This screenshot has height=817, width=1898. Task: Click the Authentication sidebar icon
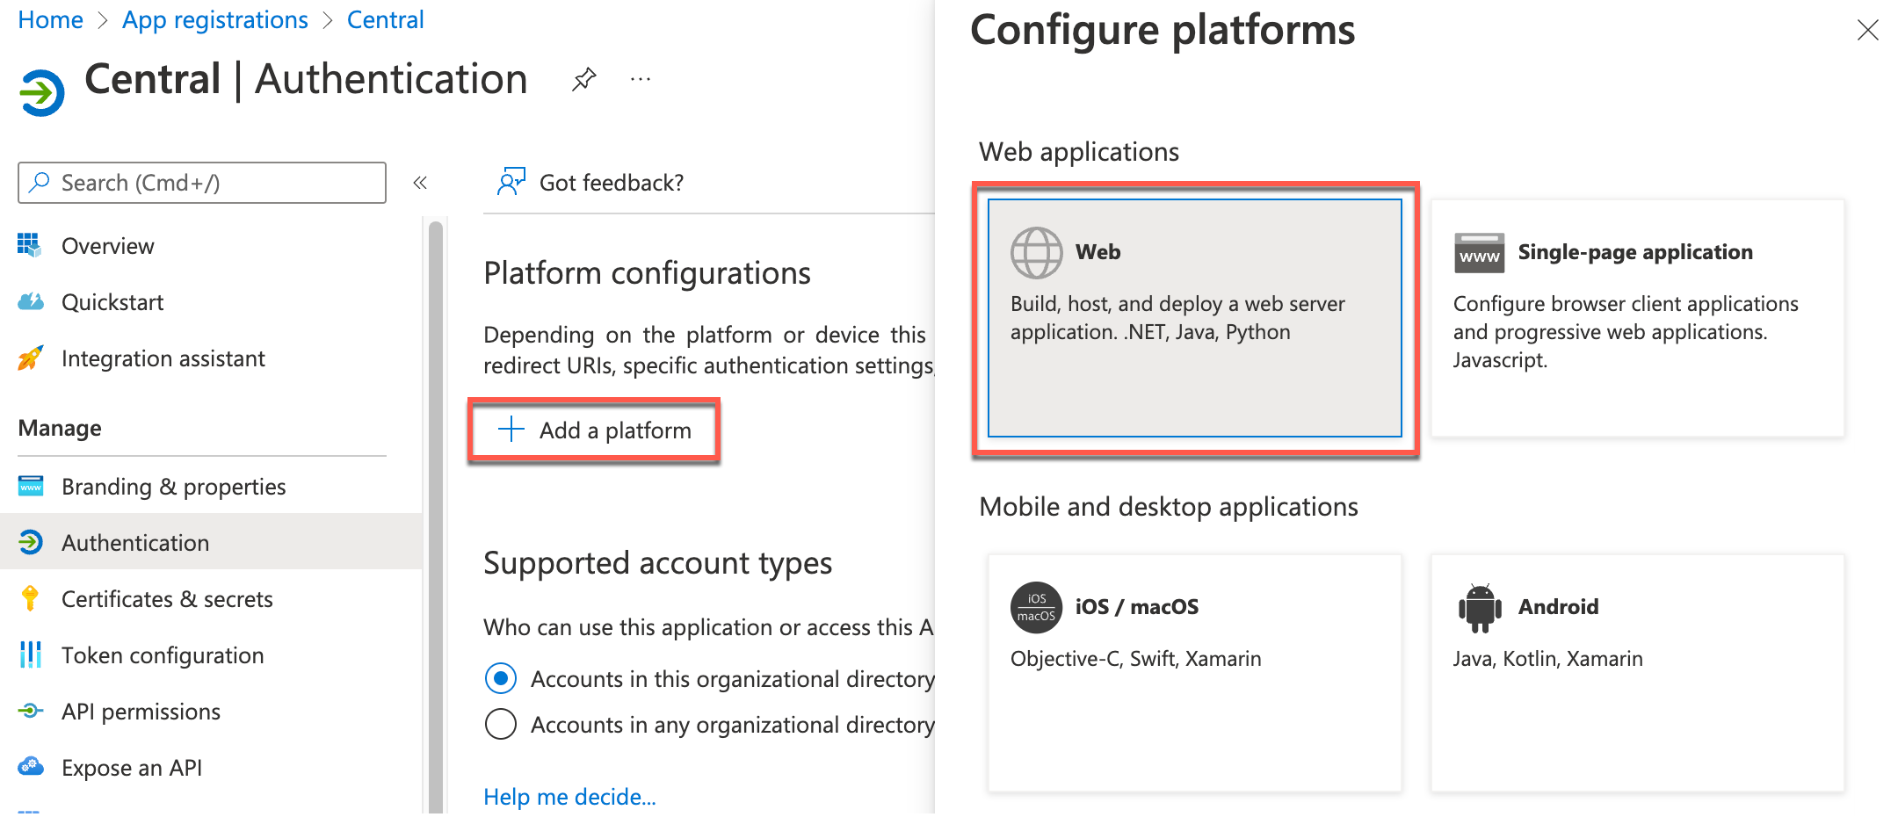coord(31,542)
